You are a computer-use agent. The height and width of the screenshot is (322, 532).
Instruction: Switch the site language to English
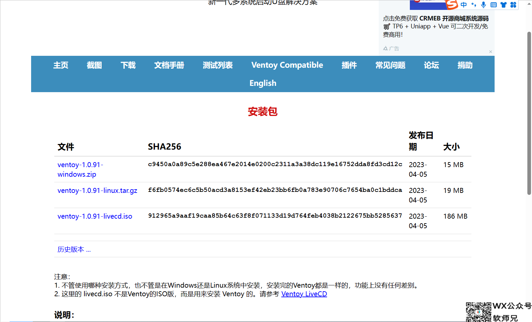(x=263, y=83)
